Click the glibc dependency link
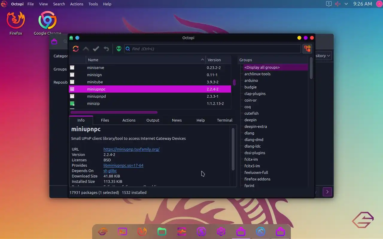Screen dimensions: 383x239 [113, 171]
